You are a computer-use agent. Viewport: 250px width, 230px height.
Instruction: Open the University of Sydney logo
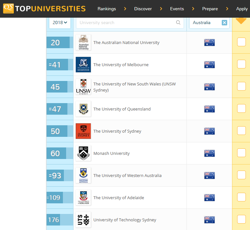(x=83, y=131)
